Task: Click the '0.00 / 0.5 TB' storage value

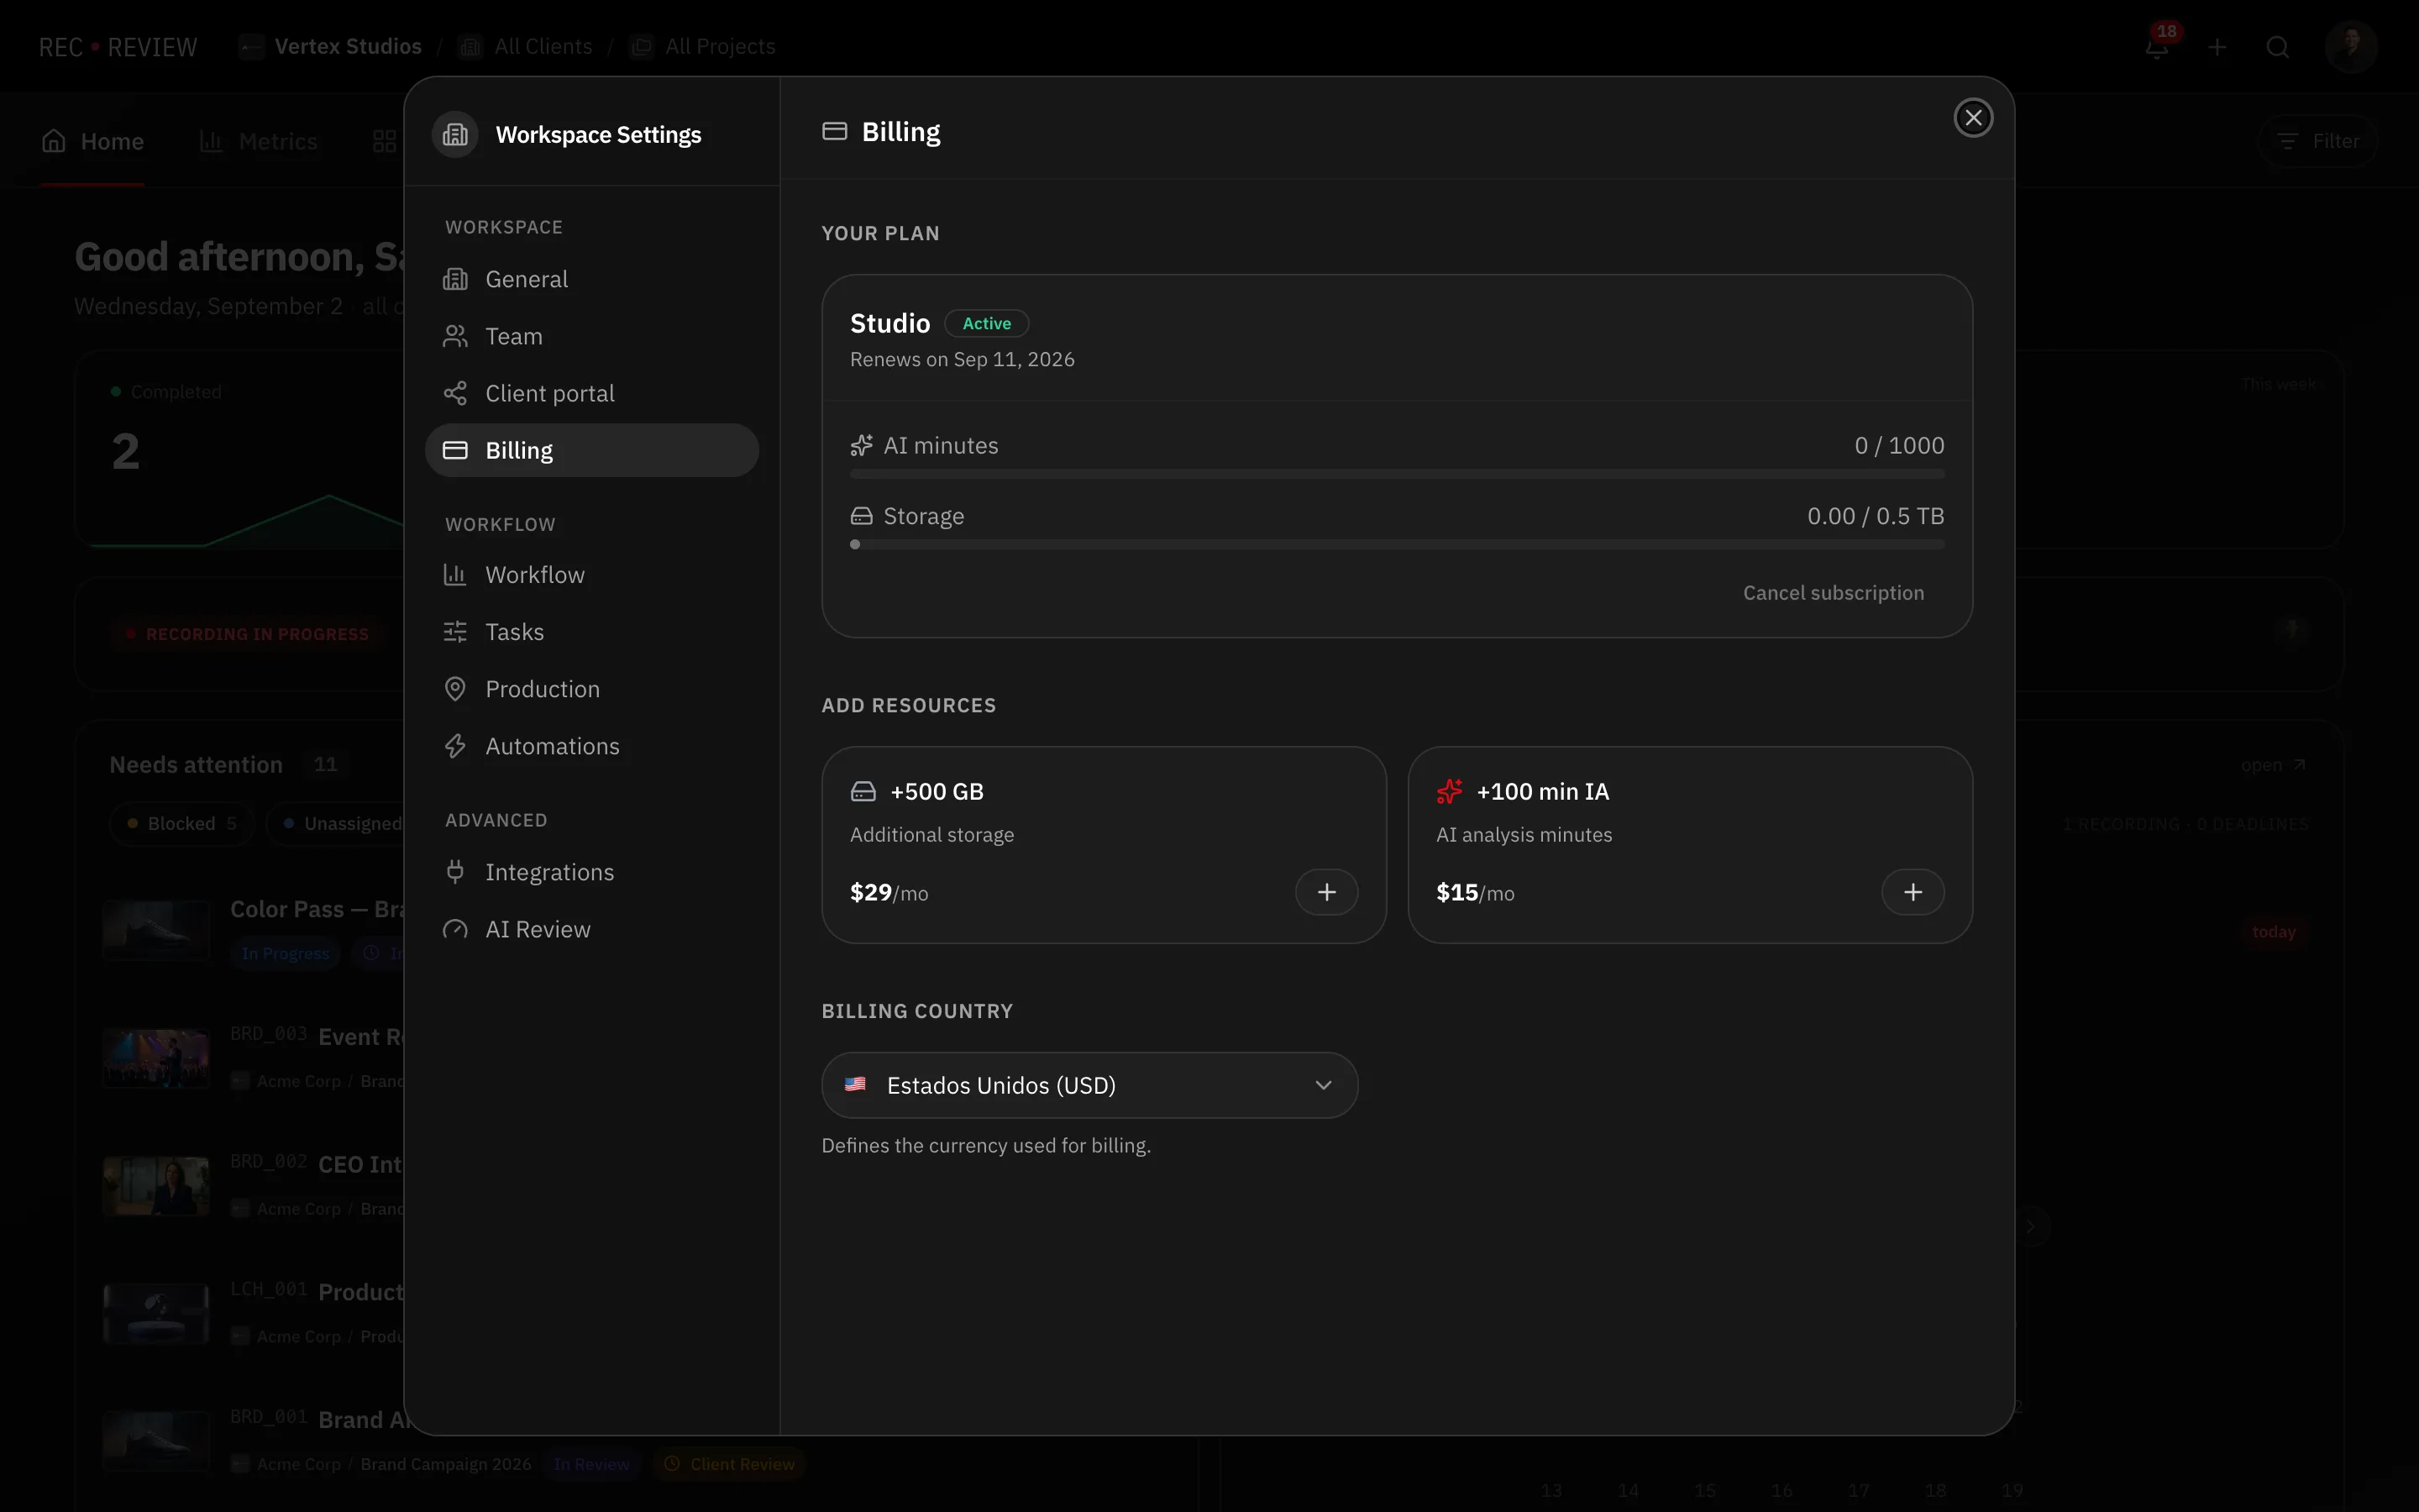Action: click(1876, 516)
